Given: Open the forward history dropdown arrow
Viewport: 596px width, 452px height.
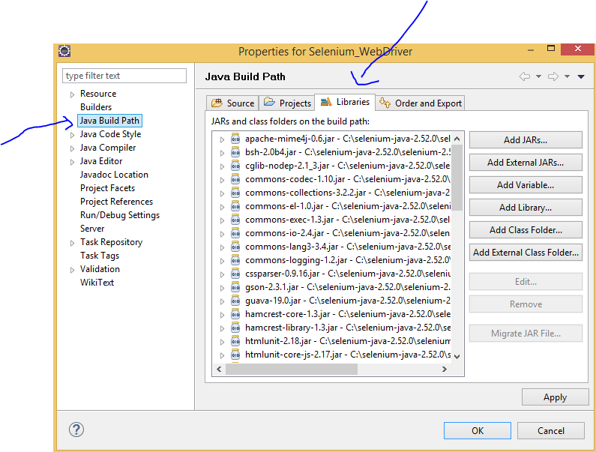Looking at the screenshot, I should point(567,76).
